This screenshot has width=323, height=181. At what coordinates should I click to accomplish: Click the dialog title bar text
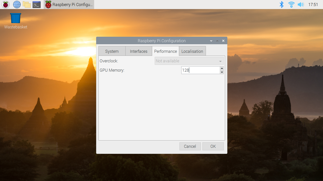[x=162, y=41]
